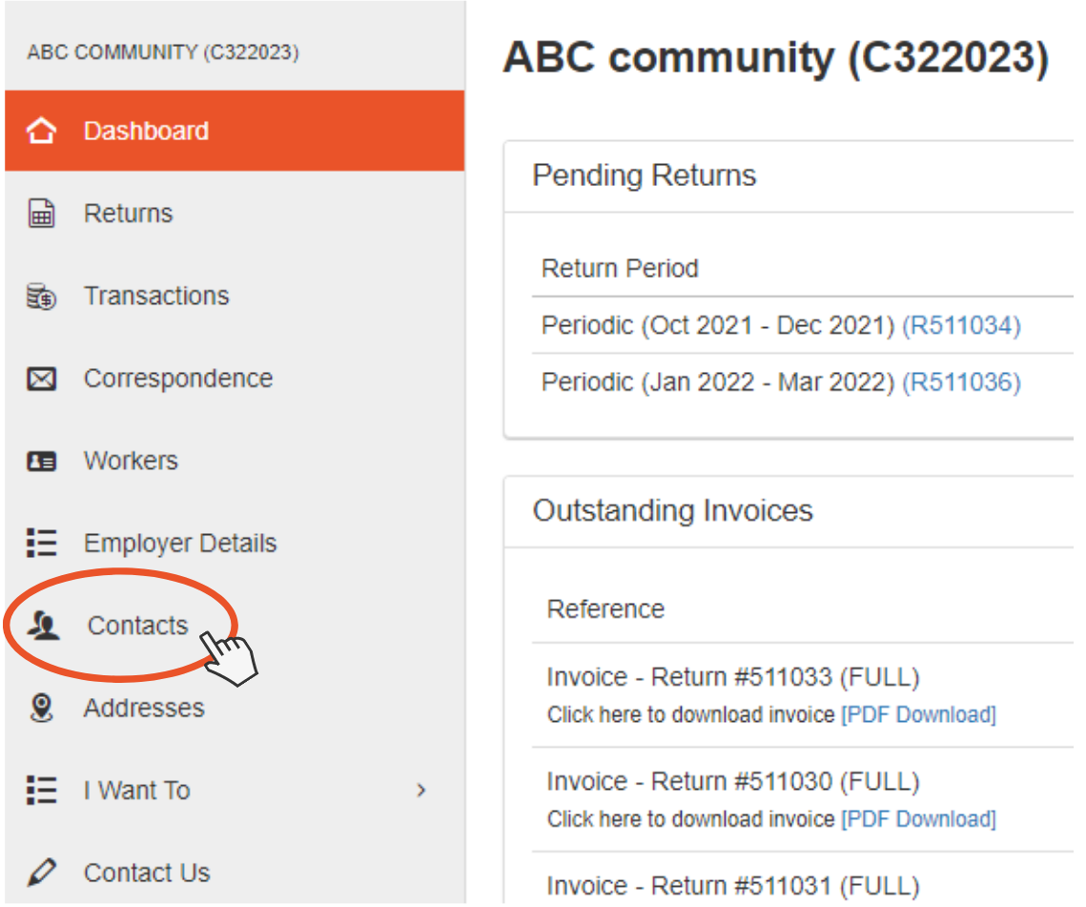
Task: Click the Contact Us pencil icon
Action: point(42,873)
